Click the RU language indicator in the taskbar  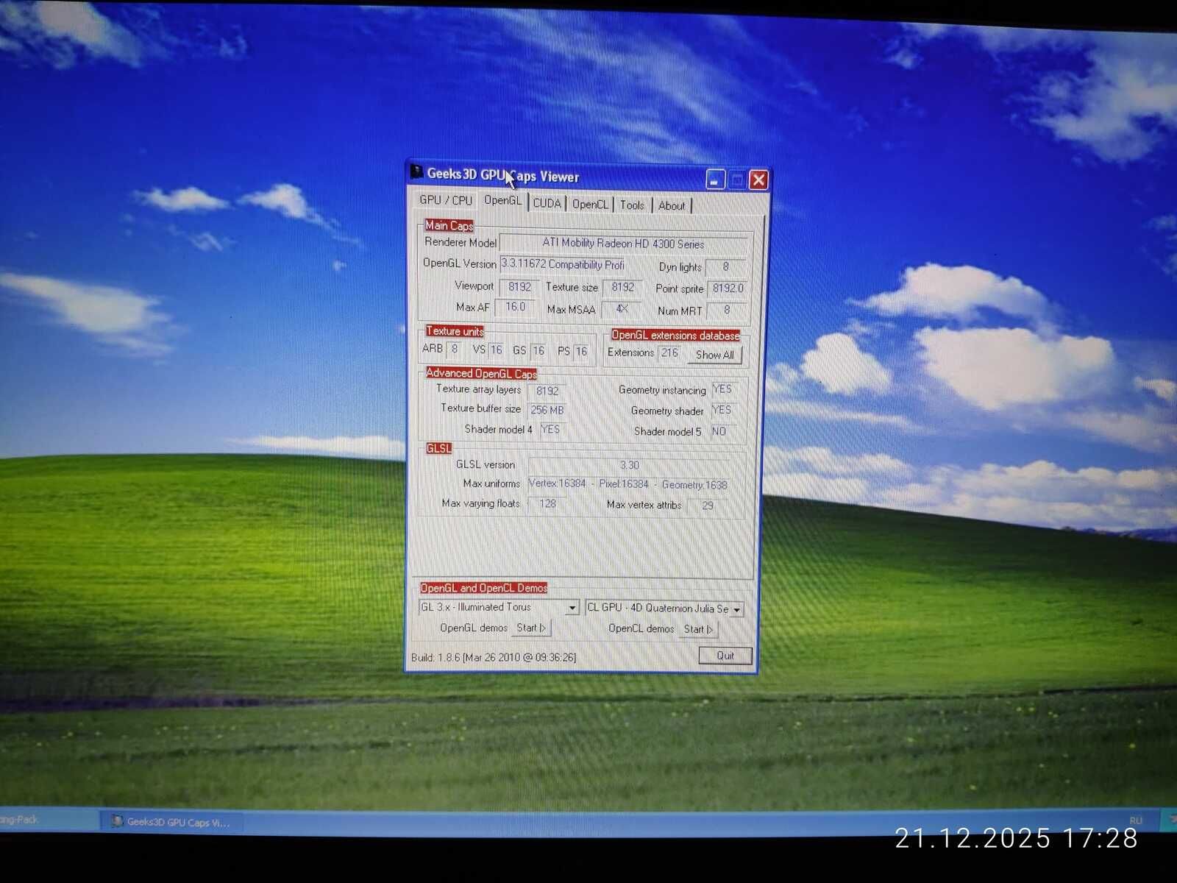1136,820
